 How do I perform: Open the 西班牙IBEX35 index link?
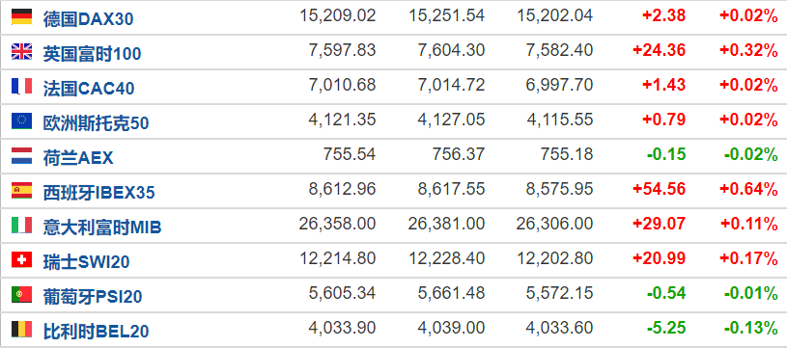[98, 192]
